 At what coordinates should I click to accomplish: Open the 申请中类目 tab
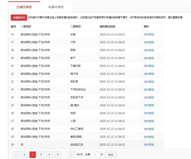[x=56, y=7]
